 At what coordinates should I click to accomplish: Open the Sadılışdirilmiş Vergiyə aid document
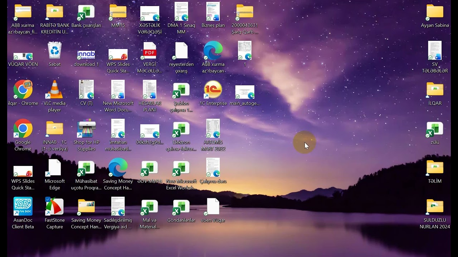(x=118, y=206)
